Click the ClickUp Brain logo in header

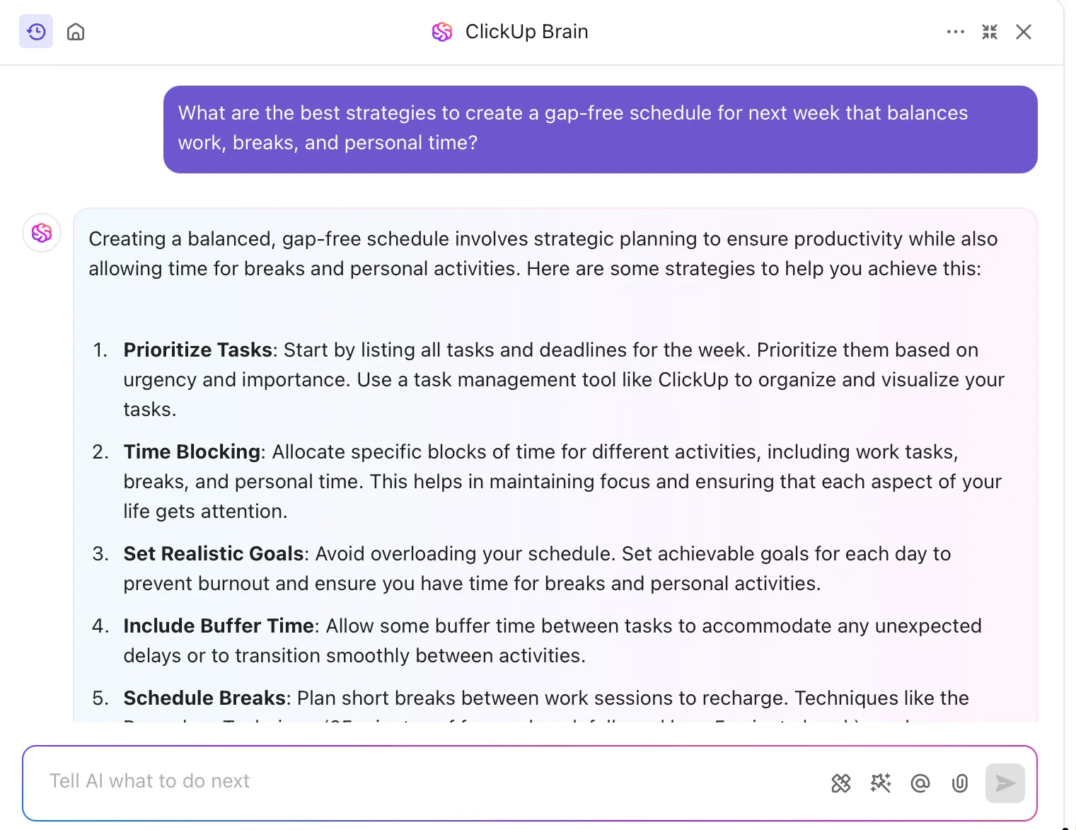(442, 32)
